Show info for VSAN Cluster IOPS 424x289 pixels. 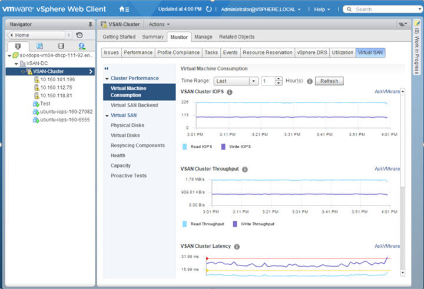pos(230,92)
